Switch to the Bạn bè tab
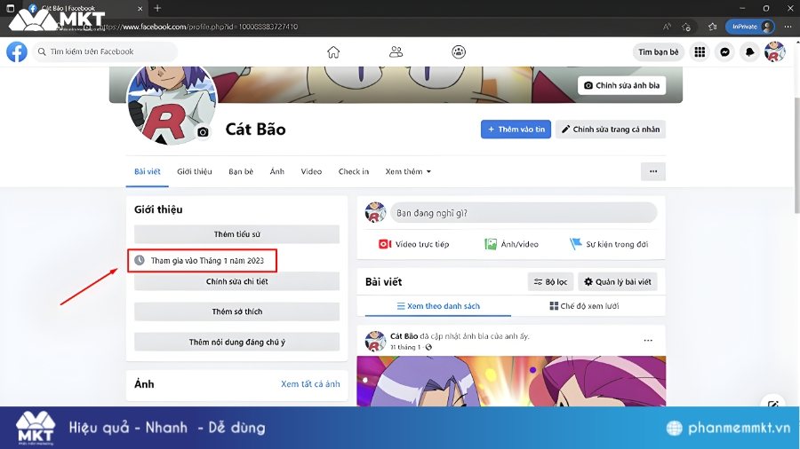This screenshot has height=449, width=800. click(241, 171)
